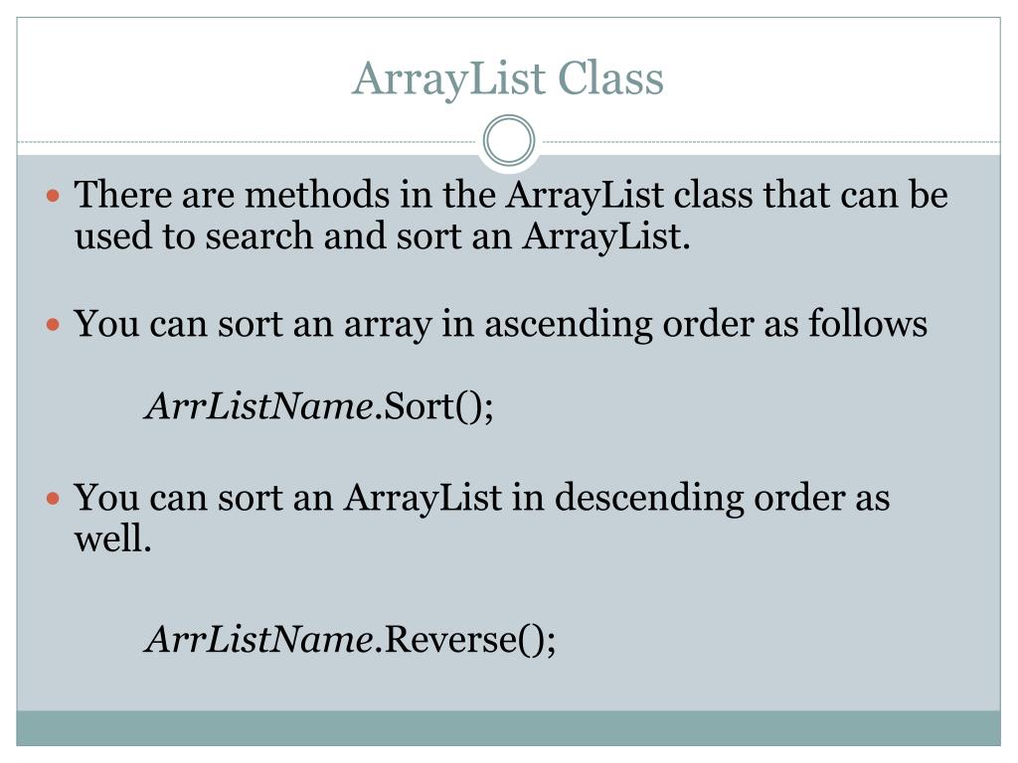This screenshot has width=1018, height=763.
Task: Click the orange bullet beside 'descending order' sentence
Action: click(x=54, y=499)
